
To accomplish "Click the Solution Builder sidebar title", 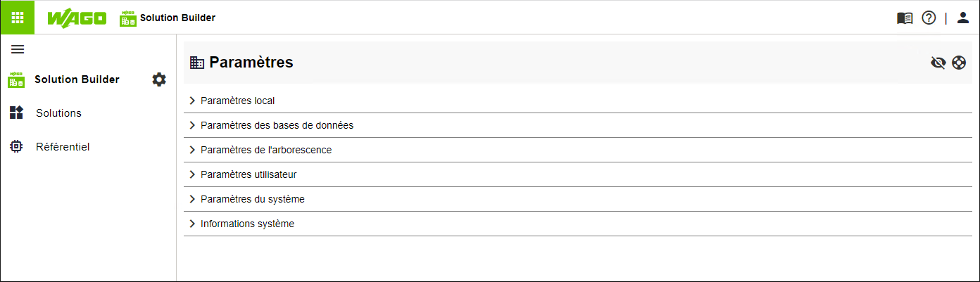I will point(77,79).
